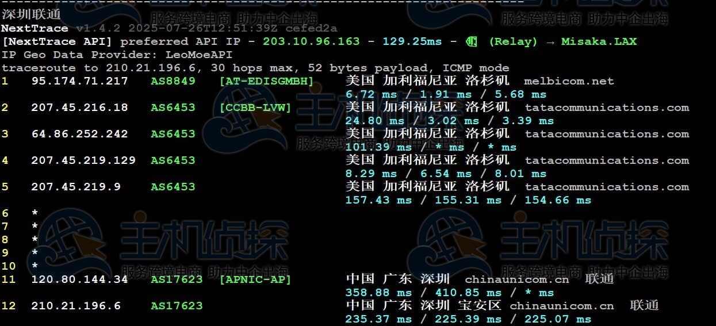The image size is (716, 326).
Task: Select IP 64.86.252.242 on hop 3
Action: (79, 134)
